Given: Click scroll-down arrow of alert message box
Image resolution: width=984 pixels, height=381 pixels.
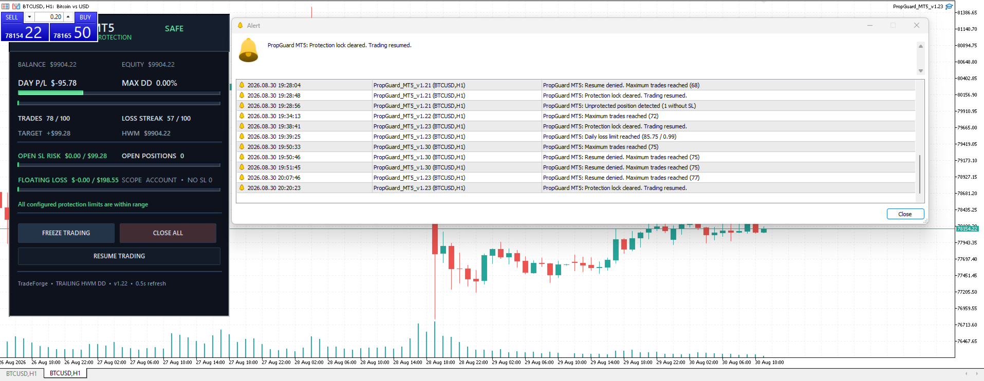Looking at the screenshot, I should pyautogui.click(x=921, y=71).
